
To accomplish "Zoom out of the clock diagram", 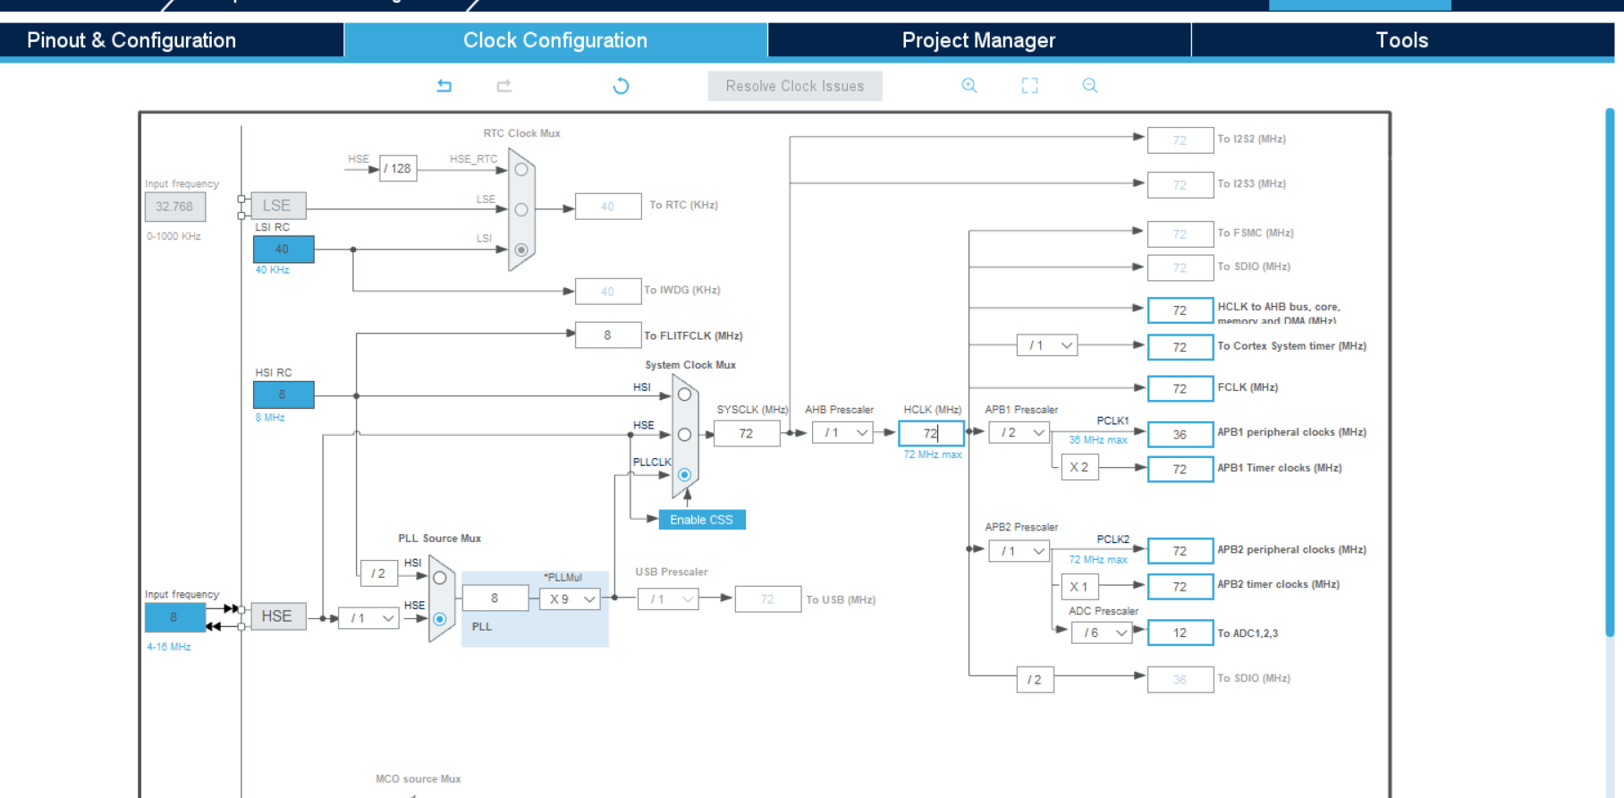I will (x=1090, y=86).
